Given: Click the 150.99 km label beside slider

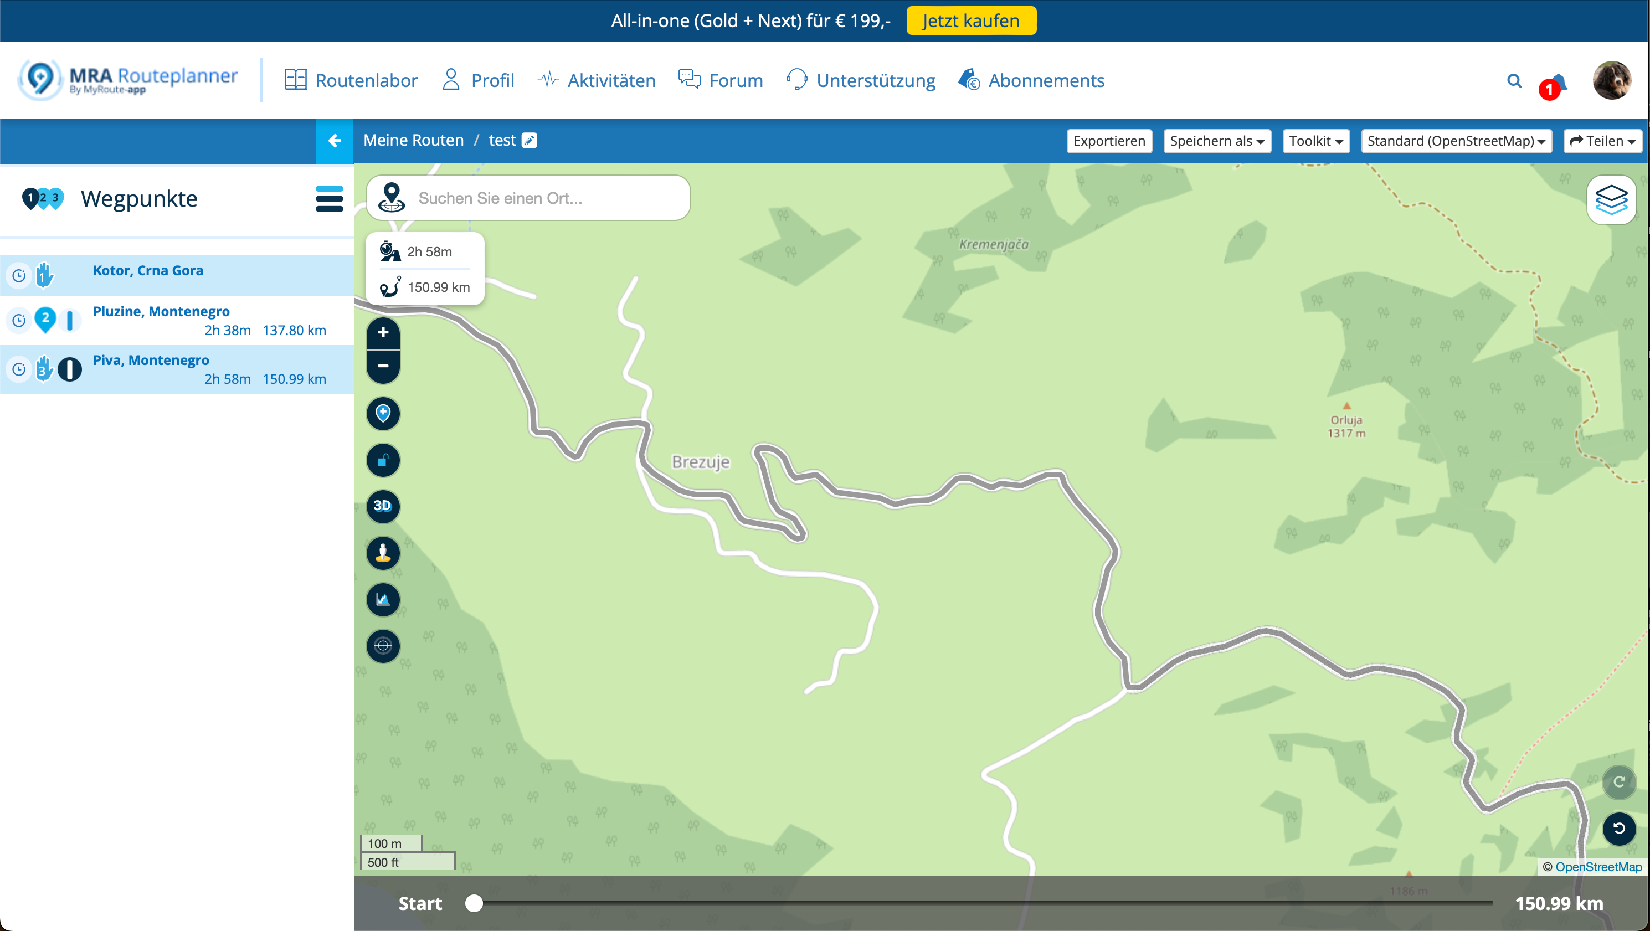Looking at the screenshot, I should tap(1559, 903).
